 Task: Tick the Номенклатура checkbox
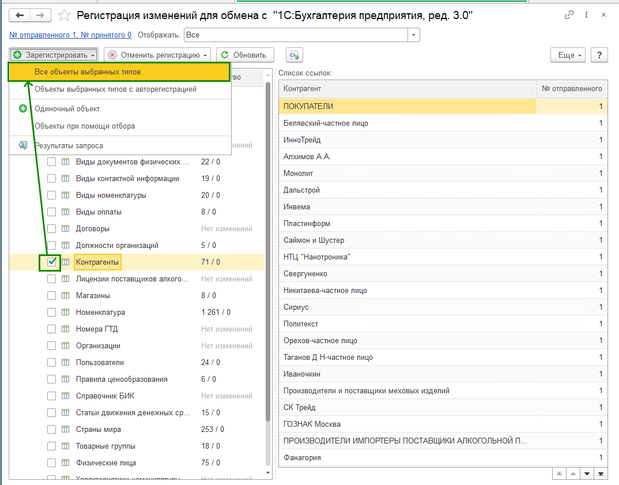(x=51, y=312)
